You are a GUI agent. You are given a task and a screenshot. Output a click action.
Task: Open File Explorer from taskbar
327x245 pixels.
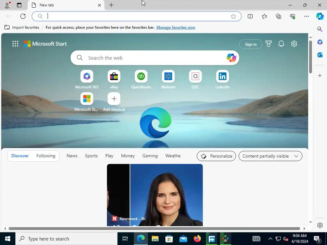155,239
